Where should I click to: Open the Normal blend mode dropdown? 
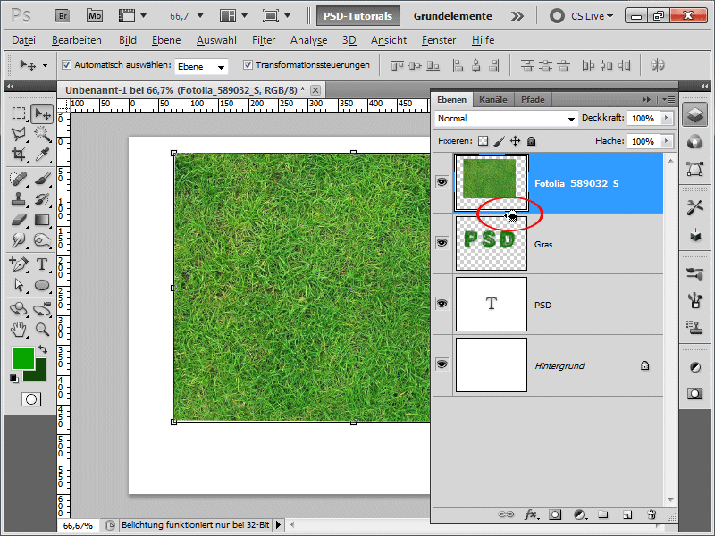pyautogui.click(x=506, y=119)
